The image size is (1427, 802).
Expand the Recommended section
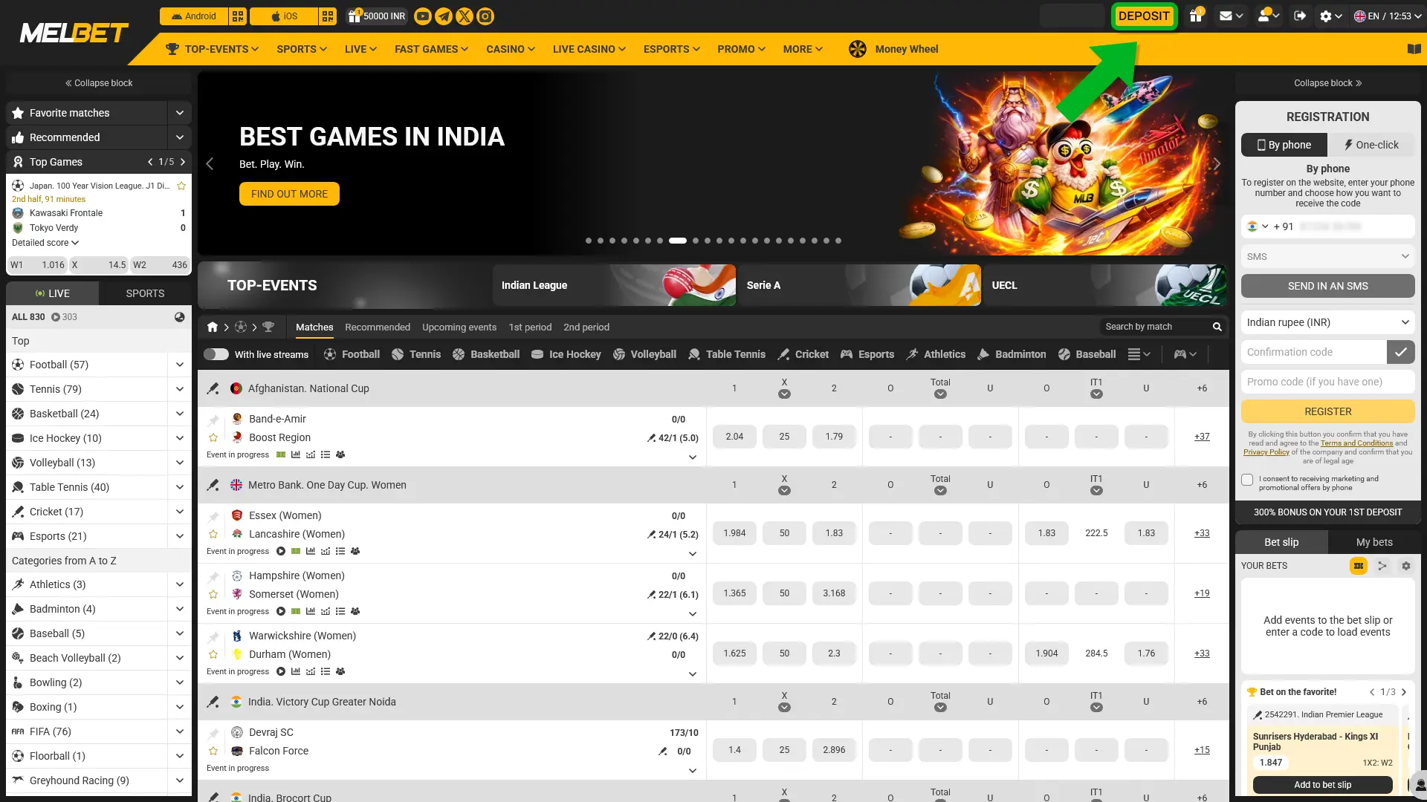pyautogui.click(x=180, y=137)
